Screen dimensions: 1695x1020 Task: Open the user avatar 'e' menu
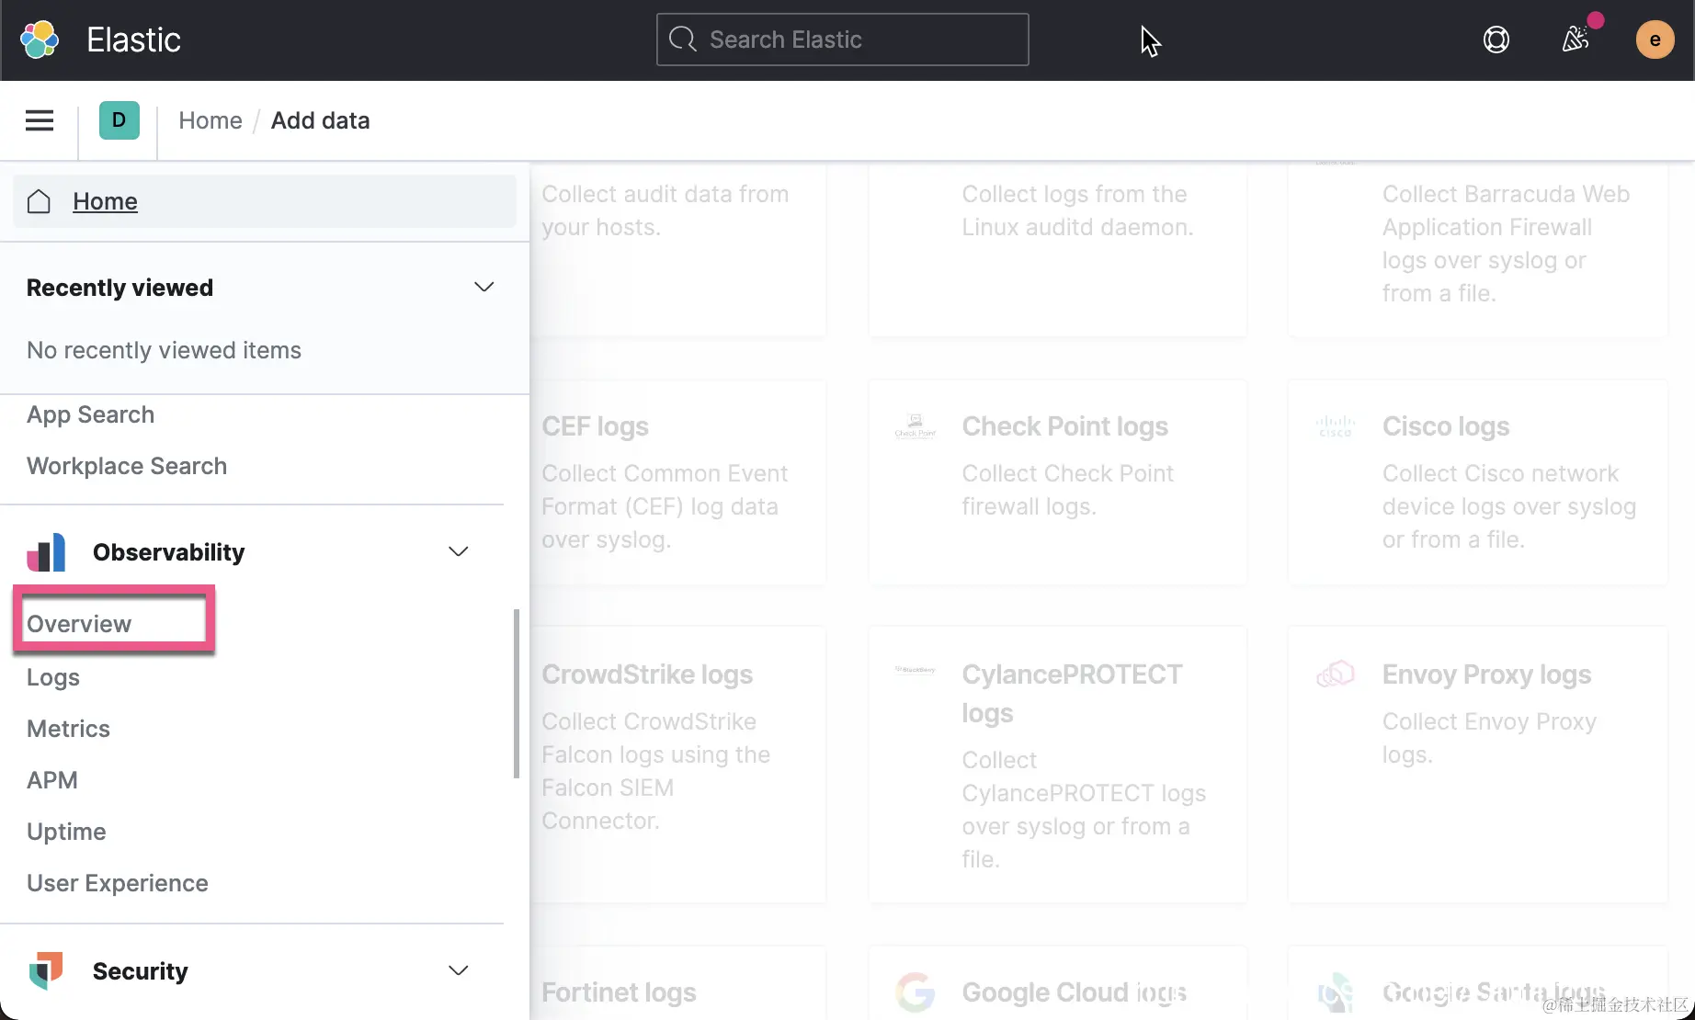click(1655, 40)
